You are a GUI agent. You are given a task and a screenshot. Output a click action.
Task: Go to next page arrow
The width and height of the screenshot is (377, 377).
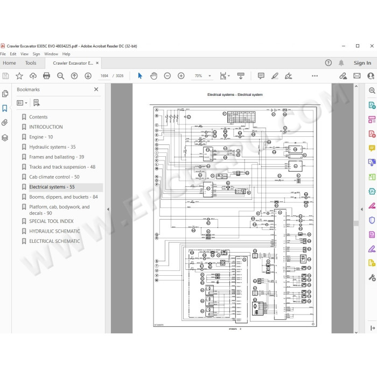pyautogui.click(x=88, y=76)
